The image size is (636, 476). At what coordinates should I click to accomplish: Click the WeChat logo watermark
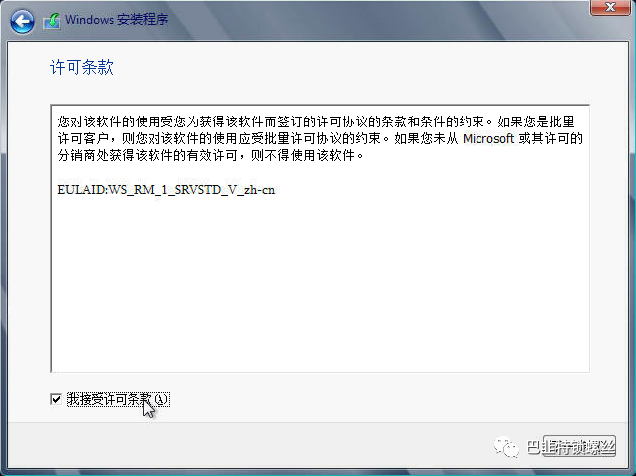click(506, 447)
